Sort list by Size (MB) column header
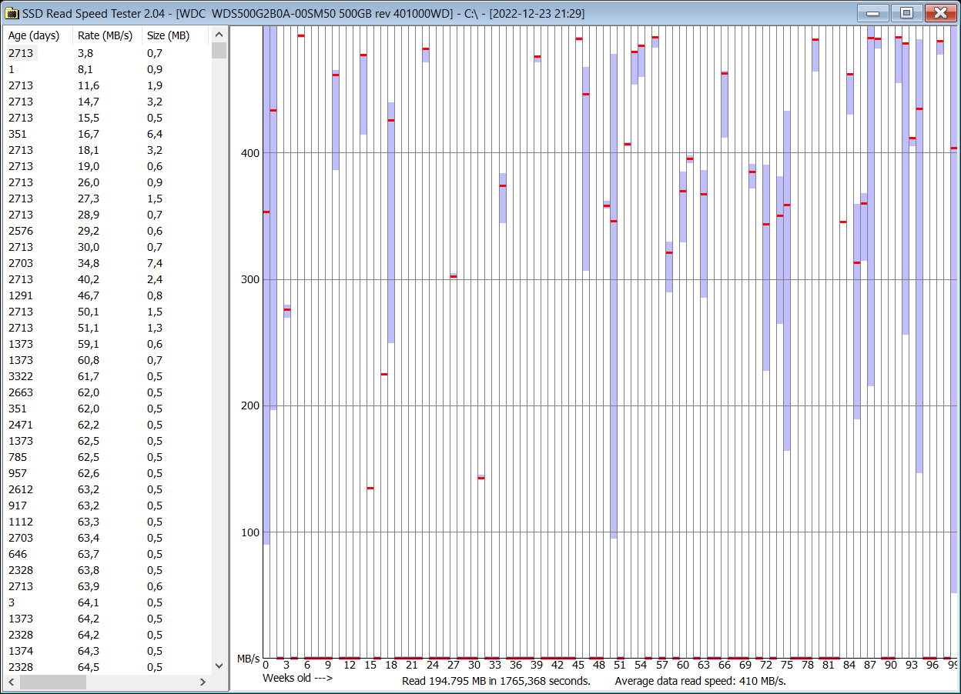The image size is (961, 694). tap(176, 35)
